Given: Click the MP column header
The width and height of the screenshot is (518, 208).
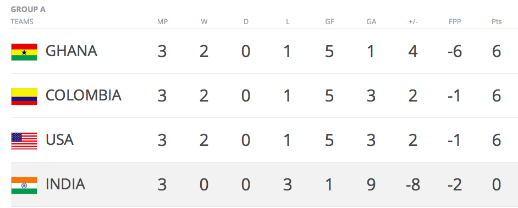Looking at the screenshot, I should pos(162,22).
